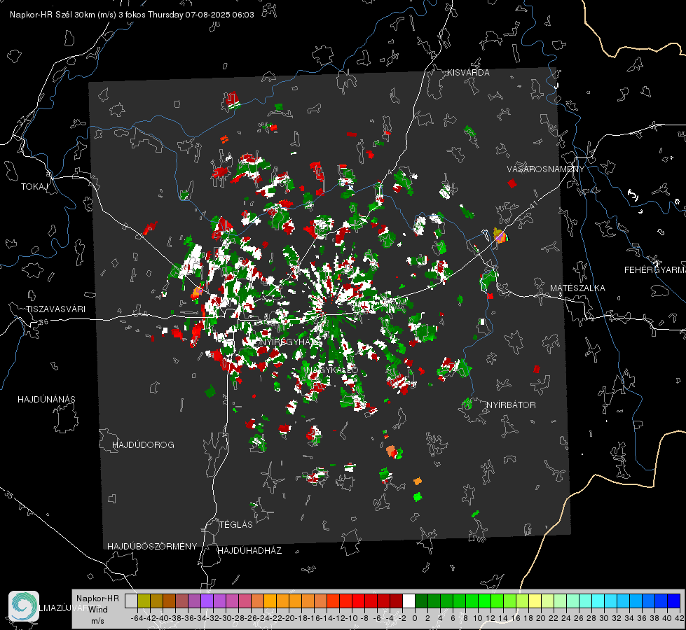Image resolution: width=686 pixels, height=630 pixels.
Task: Click the purple legend swatch between -34 and -32
Action: pyautogui.click(x=207, y=601)
